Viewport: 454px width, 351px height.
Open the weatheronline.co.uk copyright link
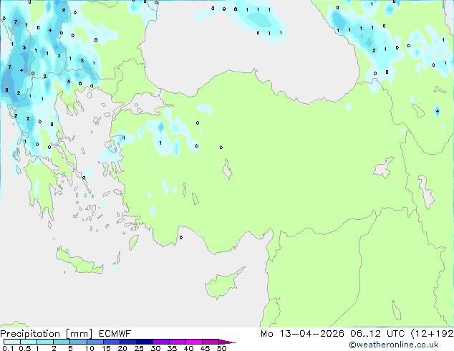click(394, 345)
